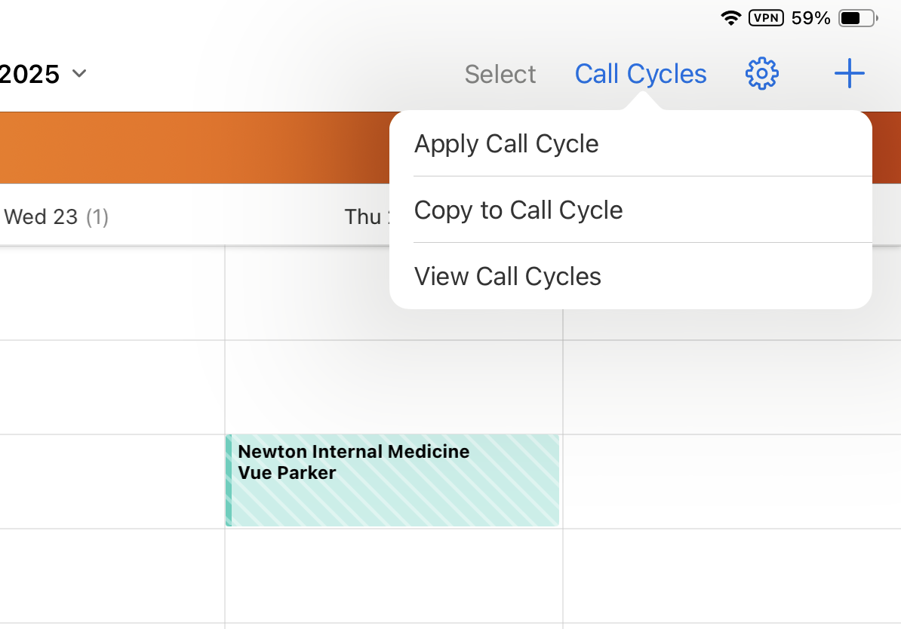Tap the empty slot directly above Newton appointment
This screenshot has width=901, height=629.
tap(392, 387)
